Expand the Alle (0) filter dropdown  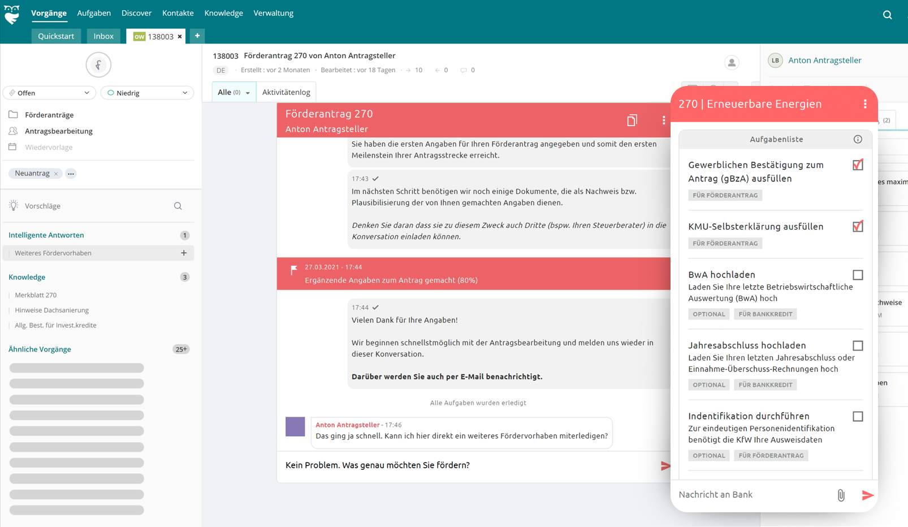(x=248, y=92)
